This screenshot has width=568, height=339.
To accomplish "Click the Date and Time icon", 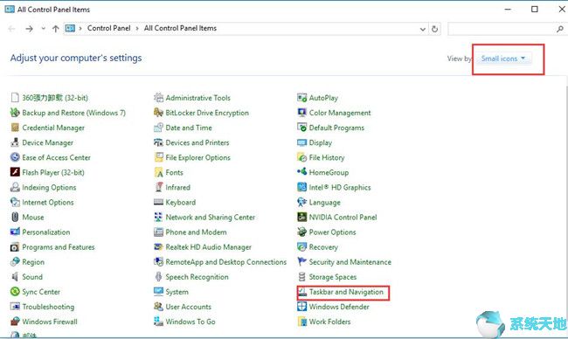I will (158, 128).
